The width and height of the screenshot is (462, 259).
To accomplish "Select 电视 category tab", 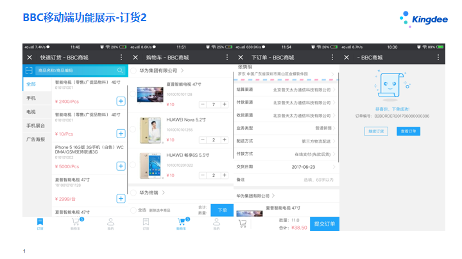I will tap(37, 112).
